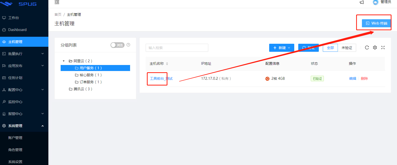Open host 工具前台_测试 link

point(161,78)
